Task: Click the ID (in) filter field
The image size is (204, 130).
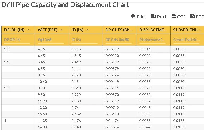Action: click(85, 40)
